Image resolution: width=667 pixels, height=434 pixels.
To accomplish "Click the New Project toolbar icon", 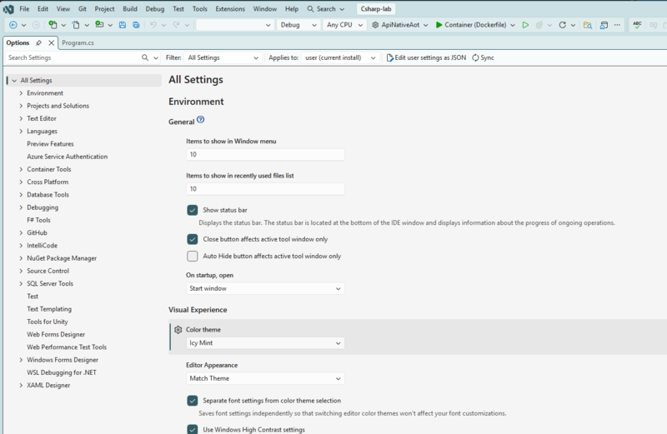I will click(x=53, y=25).
